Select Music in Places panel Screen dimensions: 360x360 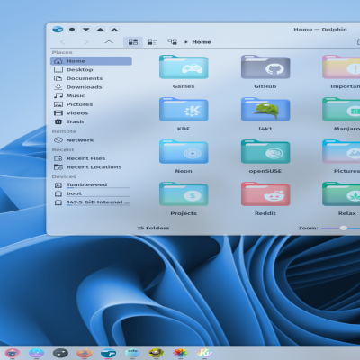(91, 95)
